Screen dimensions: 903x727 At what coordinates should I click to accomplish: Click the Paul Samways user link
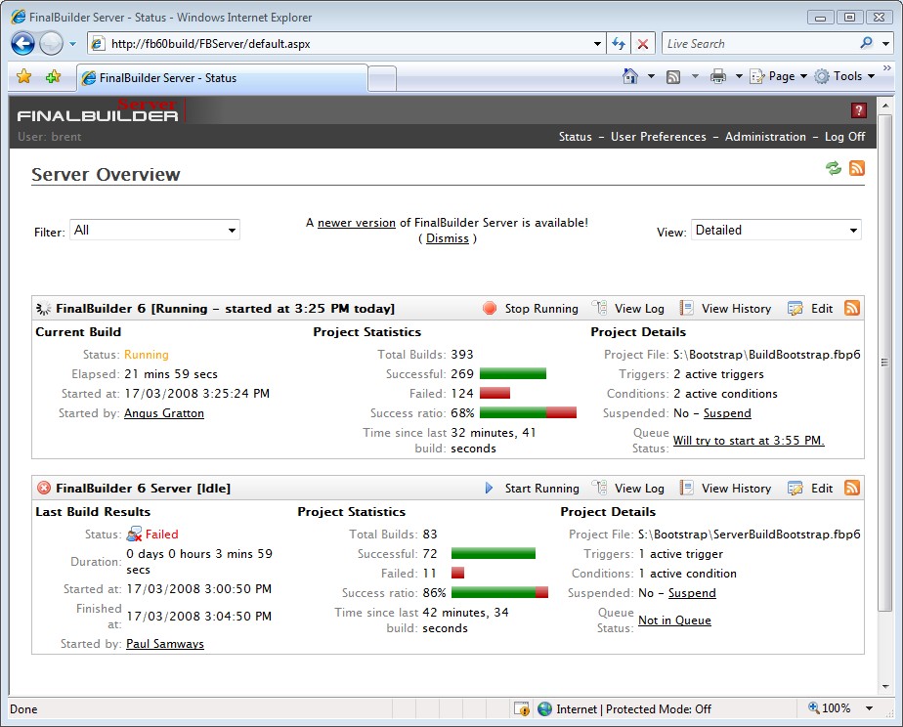[165, 644]
